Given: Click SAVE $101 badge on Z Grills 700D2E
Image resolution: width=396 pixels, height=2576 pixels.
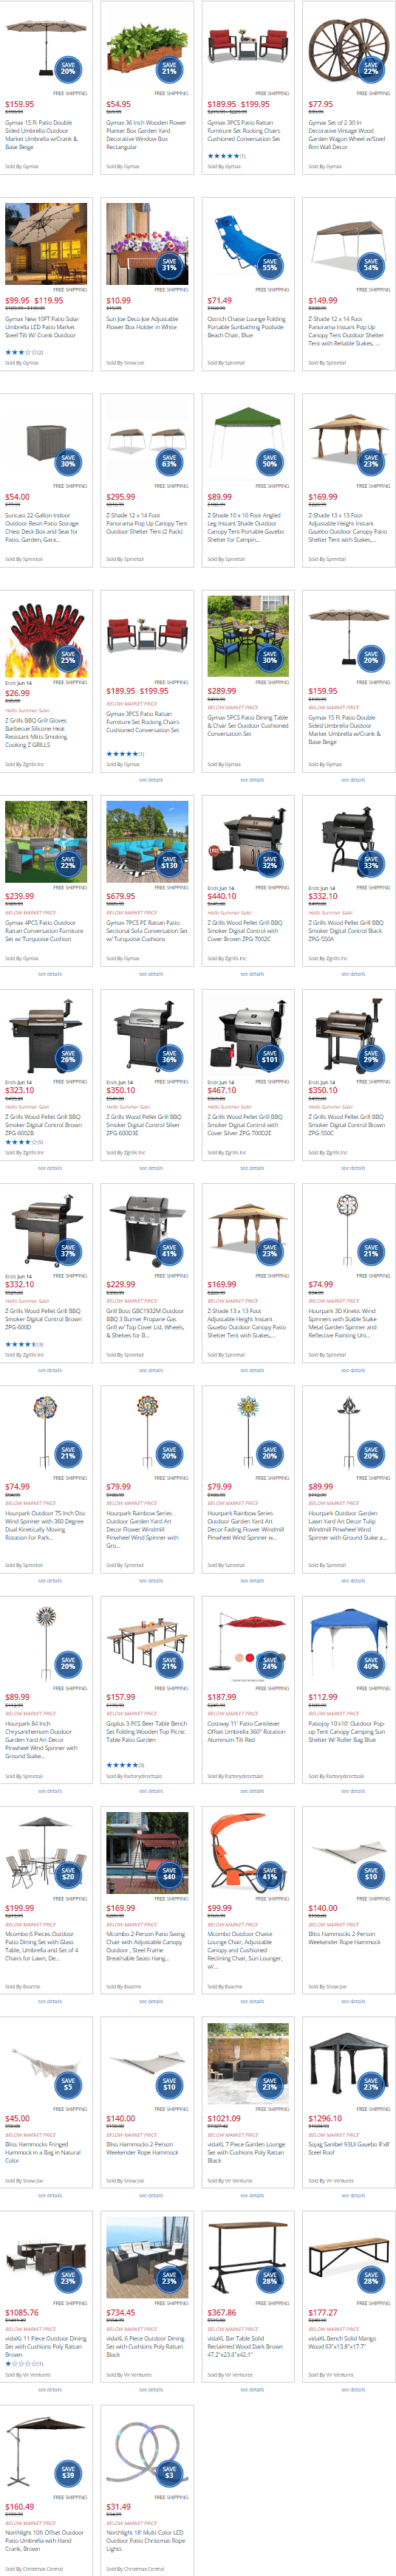Looking at the screenshot, I should click(270, 1057).
